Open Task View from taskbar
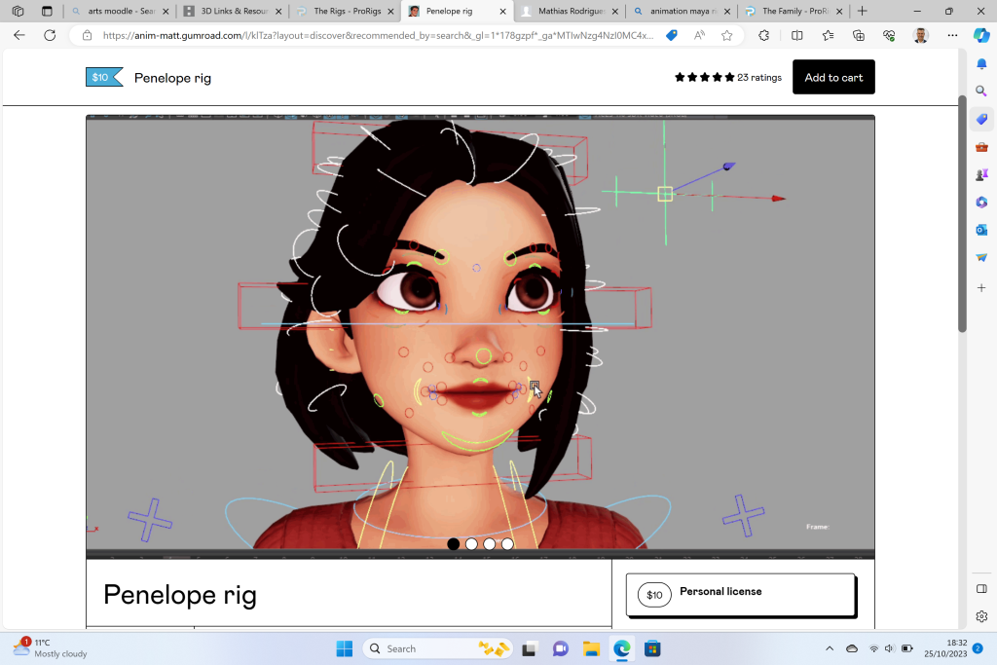Image resolution: width=997 pixels, height=665 pixels. 529,648
